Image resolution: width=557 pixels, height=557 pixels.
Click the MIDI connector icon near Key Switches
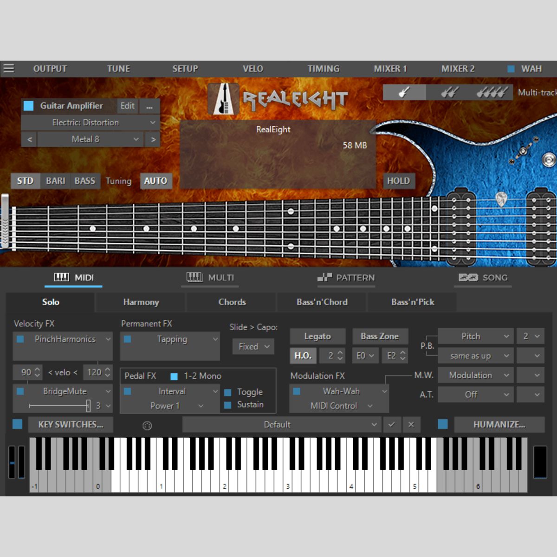(x=147, y=426)
